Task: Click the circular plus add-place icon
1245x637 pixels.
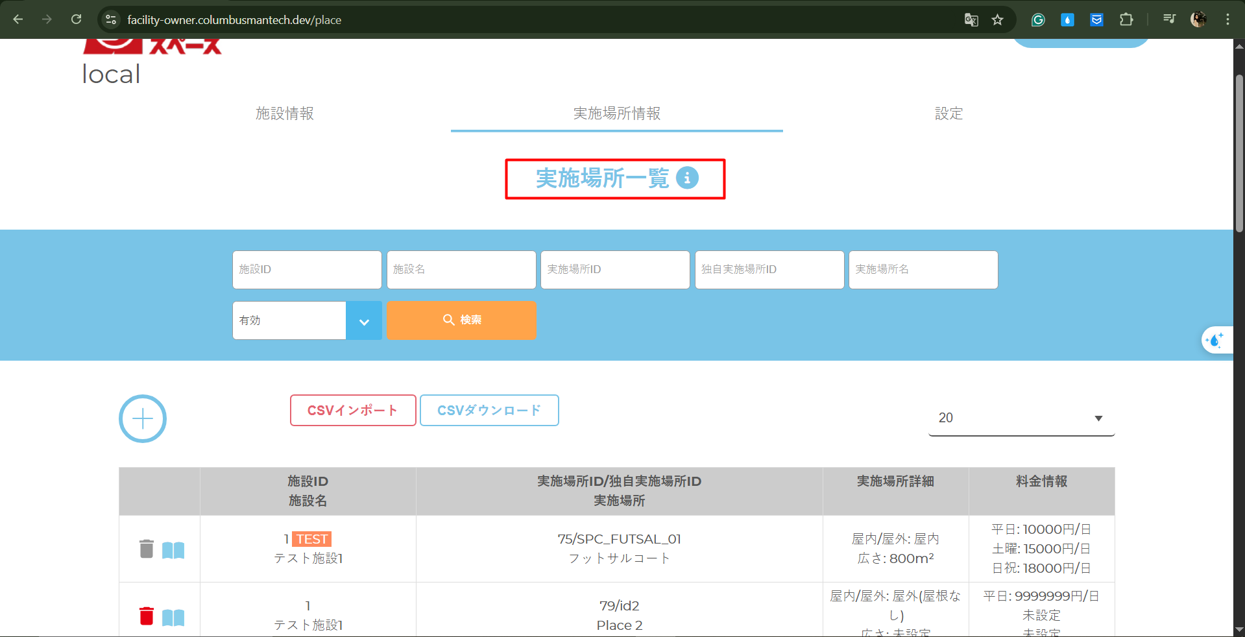Action: pos(143,419)
